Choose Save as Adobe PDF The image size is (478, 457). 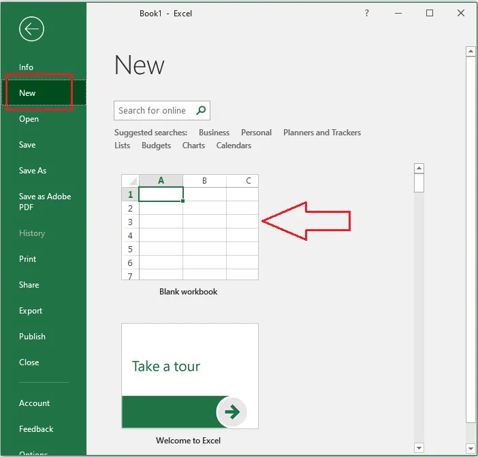[x=45, y=201]
